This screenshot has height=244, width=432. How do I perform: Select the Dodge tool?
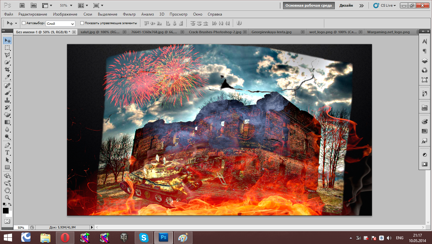(7, 137)
